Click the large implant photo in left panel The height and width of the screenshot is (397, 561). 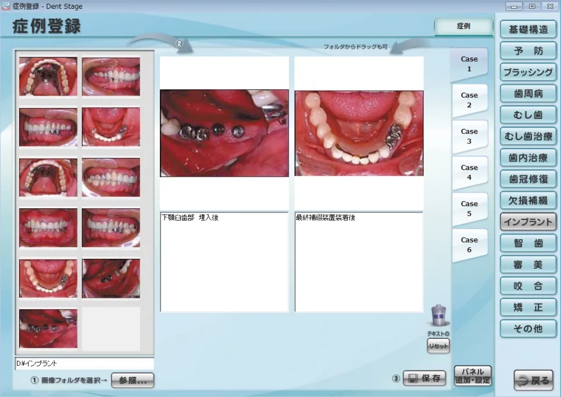point(224,133)
